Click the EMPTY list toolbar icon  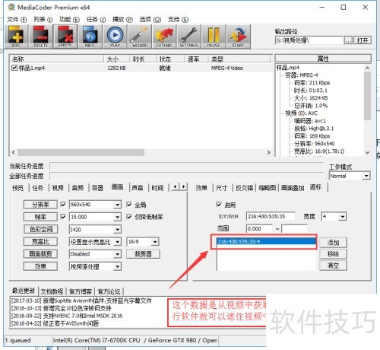65,37
